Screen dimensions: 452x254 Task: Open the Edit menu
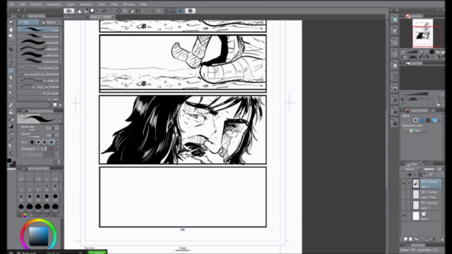click(x=22, y=4)
